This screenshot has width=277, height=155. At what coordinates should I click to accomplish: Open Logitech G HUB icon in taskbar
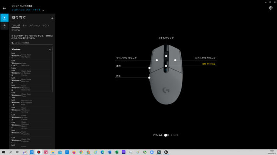coord(166,152)
